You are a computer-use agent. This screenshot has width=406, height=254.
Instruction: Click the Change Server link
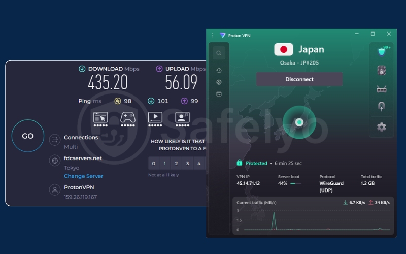(x=83, y=176)
